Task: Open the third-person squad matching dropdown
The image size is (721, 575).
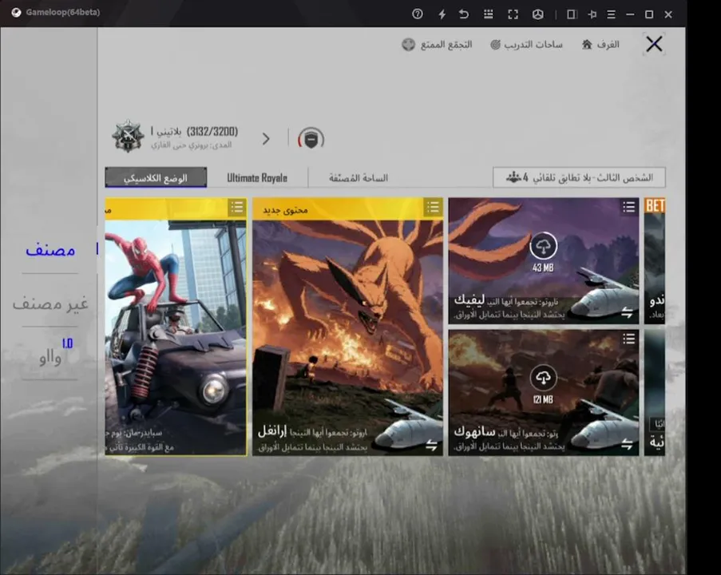Action: [579, 177]
